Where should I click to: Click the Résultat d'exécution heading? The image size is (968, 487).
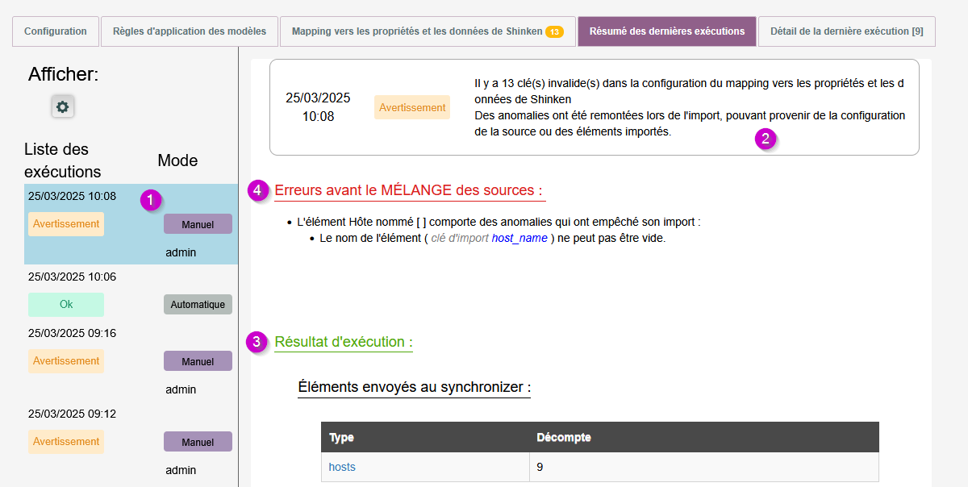344,342
